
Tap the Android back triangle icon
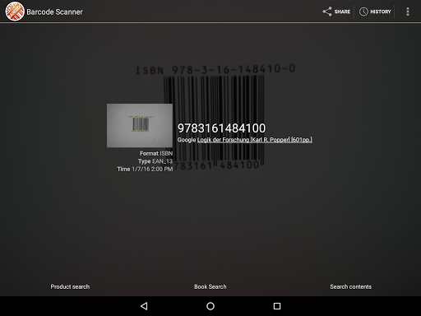(144, 306)
